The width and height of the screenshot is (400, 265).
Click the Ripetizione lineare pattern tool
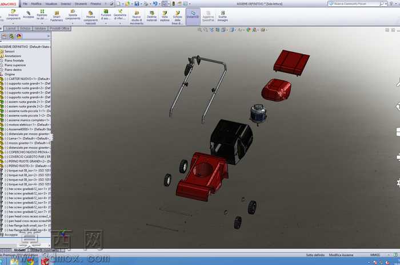[x=42, y=15]
